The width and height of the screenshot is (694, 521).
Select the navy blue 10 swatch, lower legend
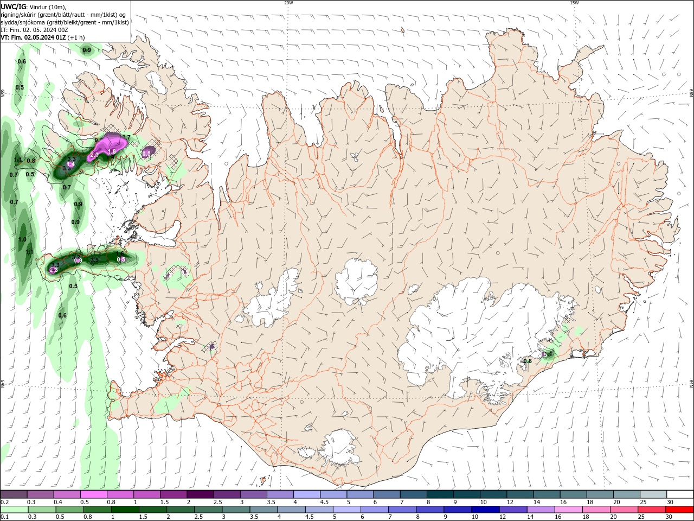pyautogui.click(x=485, y=509)
